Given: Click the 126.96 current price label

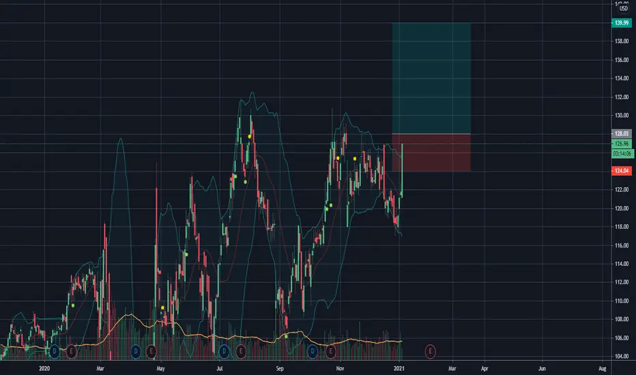Looking at the screenshot, I should click(x=622, y=143).
